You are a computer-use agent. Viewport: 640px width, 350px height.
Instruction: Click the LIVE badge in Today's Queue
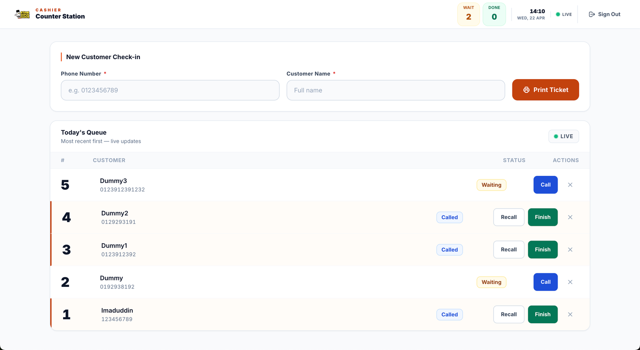563,136
